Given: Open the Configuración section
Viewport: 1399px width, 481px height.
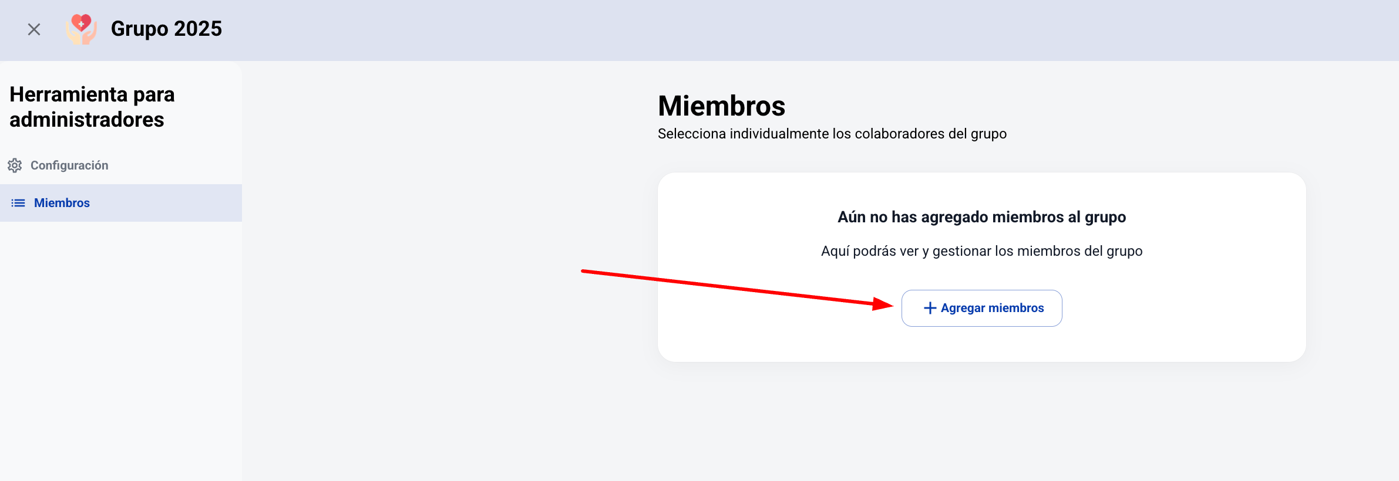Looking at the screenshot, I should click(x=69, y=165).
